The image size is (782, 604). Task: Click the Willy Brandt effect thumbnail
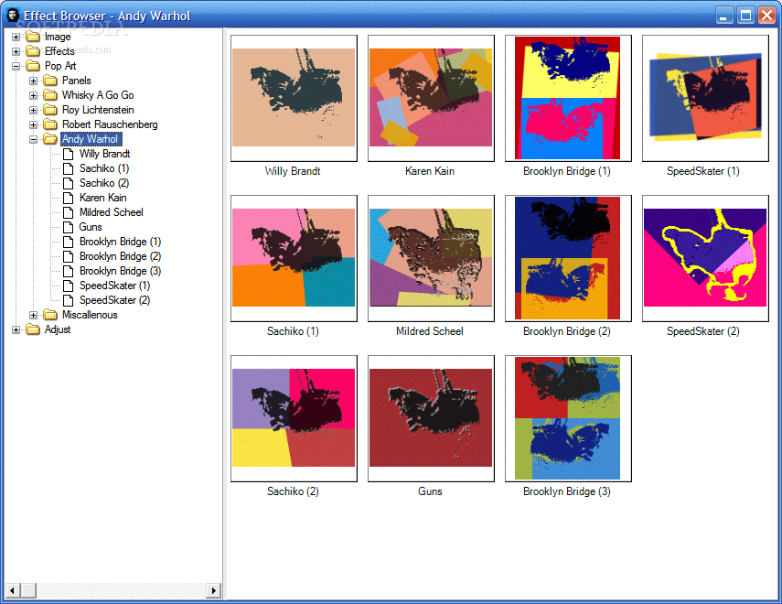click(293, 98)
